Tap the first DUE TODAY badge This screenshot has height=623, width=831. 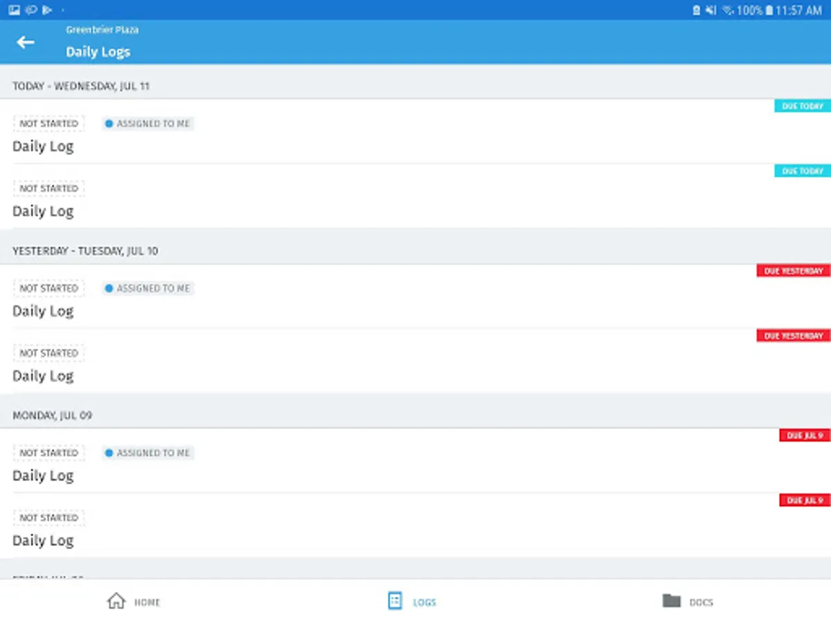[x=803, y=106]
